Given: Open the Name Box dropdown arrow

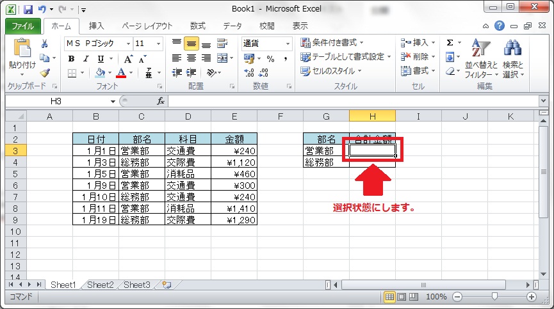Looking at the screenshot, I should click(113, 102).
